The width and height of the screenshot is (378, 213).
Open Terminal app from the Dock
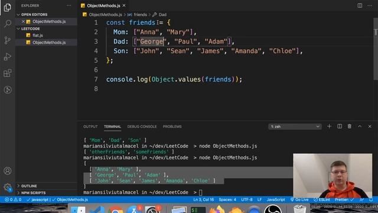tap(198, 209)
